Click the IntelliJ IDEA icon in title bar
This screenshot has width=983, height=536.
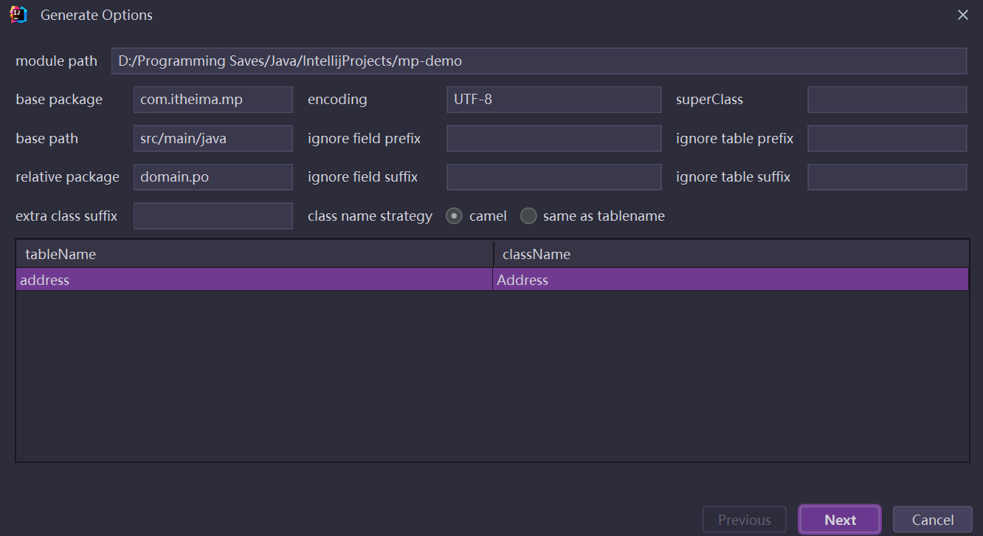18,15
